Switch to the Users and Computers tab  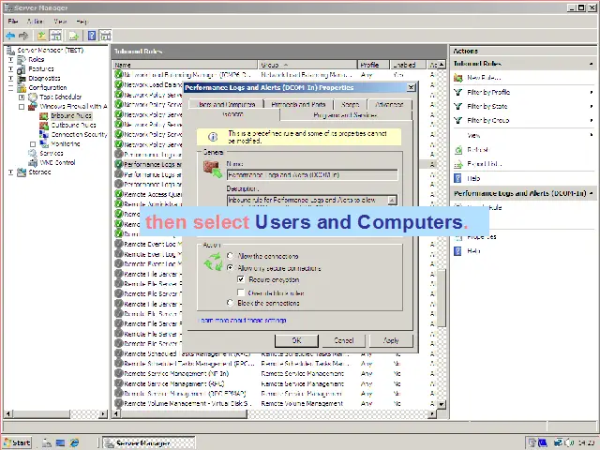coord(226,104)
